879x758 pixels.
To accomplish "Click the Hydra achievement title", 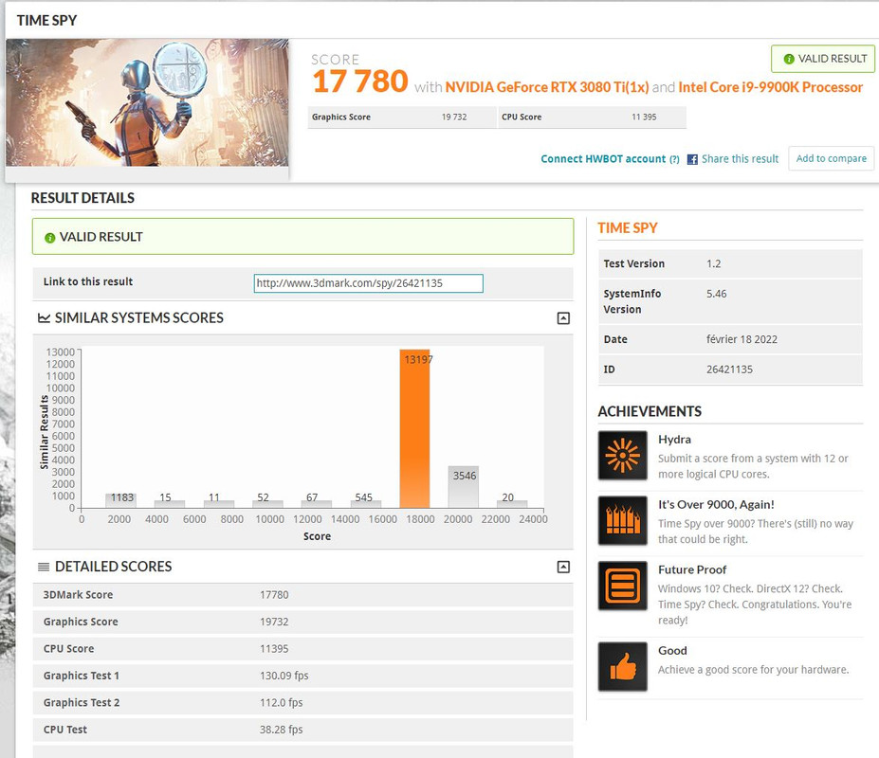I will (x=674, y=440).
